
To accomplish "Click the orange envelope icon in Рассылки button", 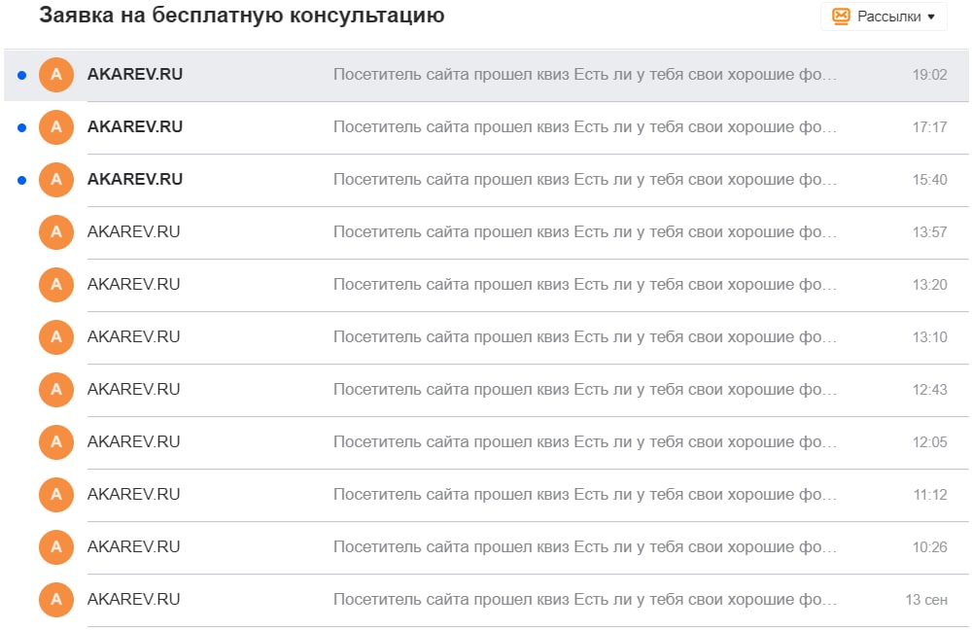I will click(842, 16).
